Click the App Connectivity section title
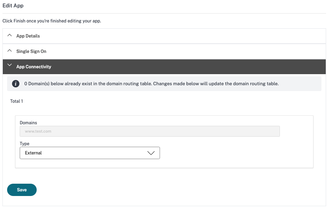The width and height of the screenshot is (327, 208). 34,67
